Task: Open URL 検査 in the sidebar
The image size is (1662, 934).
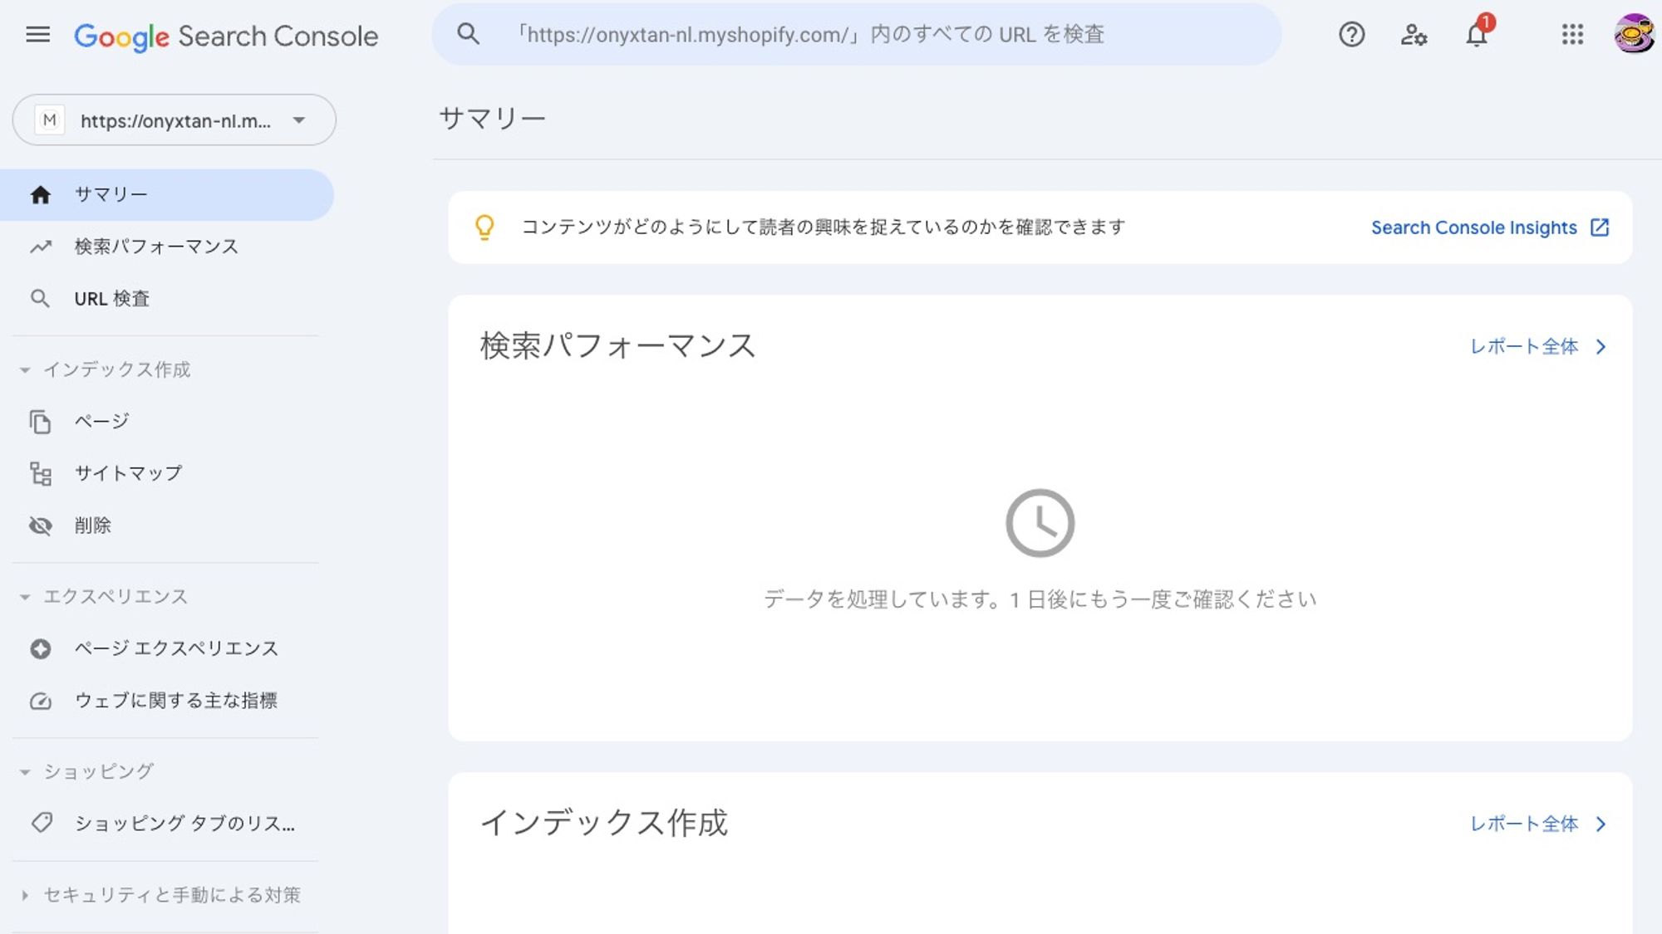Action: [112, 298]
